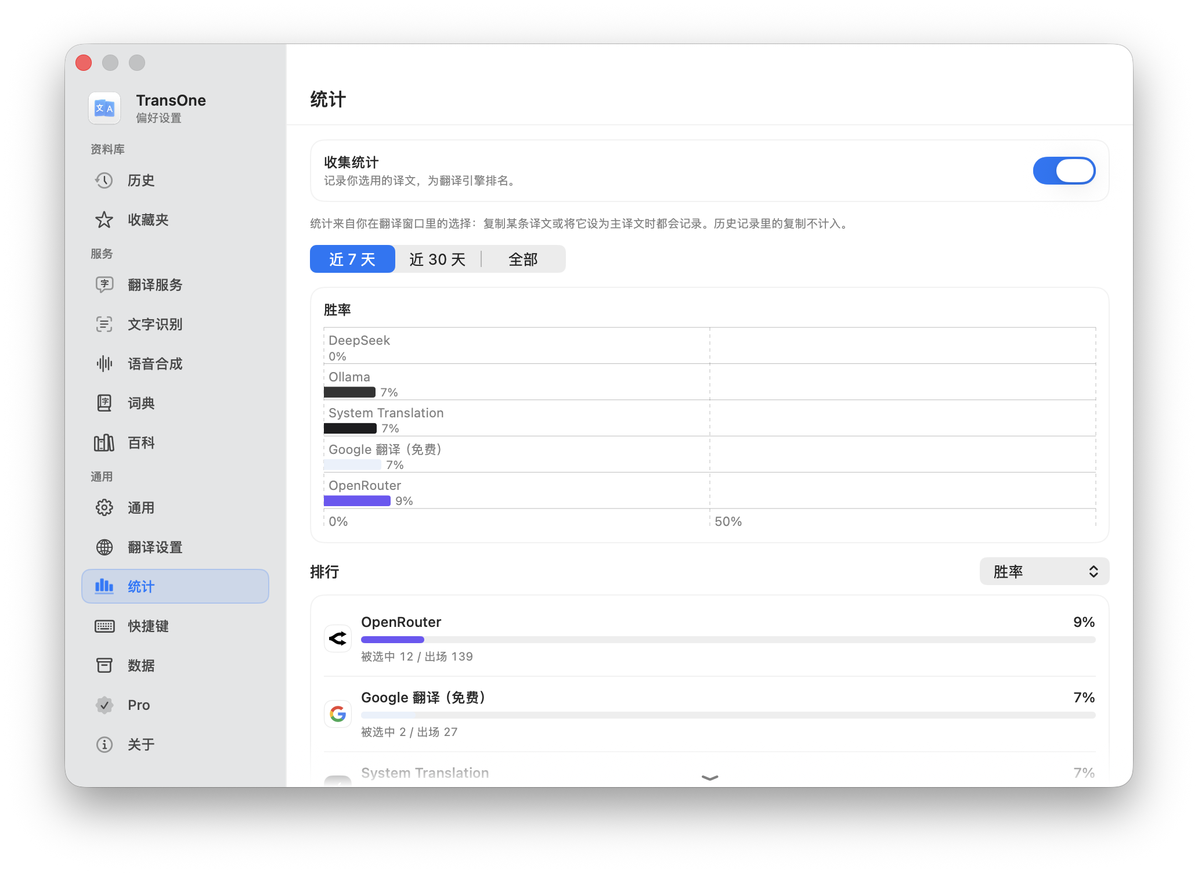Expand the ranking list chevron
Viewport: 1198px width, 873px height.
click(x=710, y=778)
